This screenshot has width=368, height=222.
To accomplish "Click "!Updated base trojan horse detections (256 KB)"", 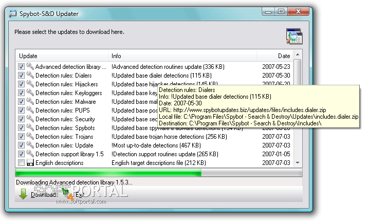I will 169,137.
